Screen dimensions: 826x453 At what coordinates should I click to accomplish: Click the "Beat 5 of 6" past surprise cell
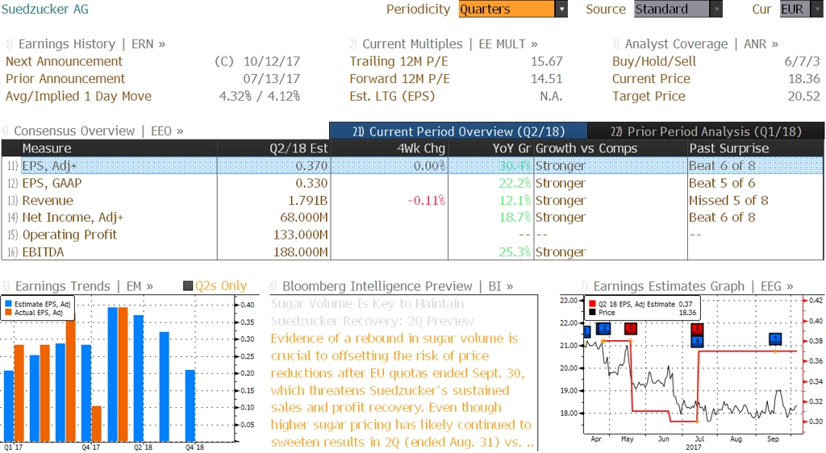[x=722, y=183]
